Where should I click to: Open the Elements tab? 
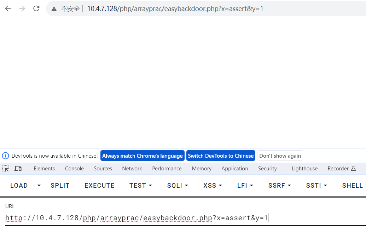coord(44,169)
